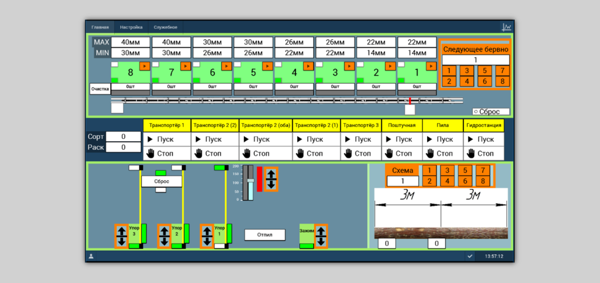The width and height of the screenshot is (600, 283).
Task: Toggle the white checkbox above bin 5
Action: [x=237, y=64]
